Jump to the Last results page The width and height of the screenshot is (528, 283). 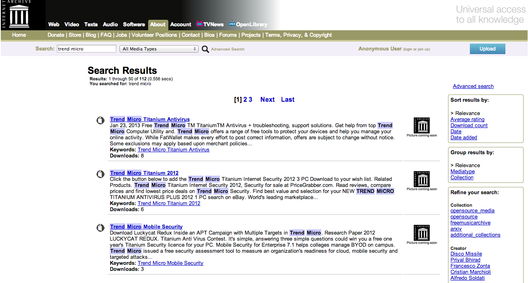click(288, 100)
